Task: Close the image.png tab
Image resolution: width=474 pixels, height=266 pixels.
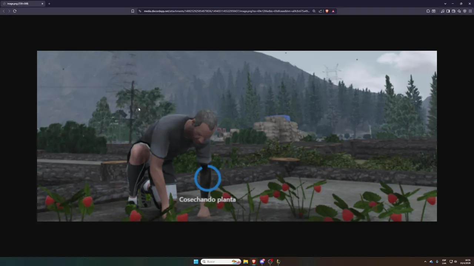Action: pyautogui.click(x=42, y=4)
